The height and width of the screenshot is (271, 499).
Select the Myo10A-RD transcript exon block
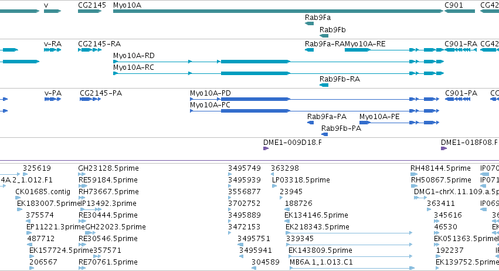pos(256,62)
